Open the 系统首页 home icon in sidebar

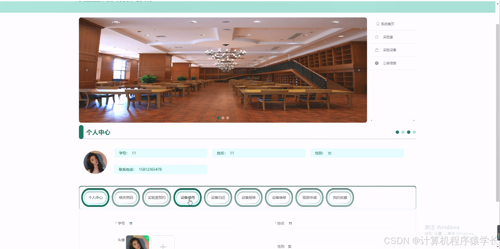pos(378,24)
